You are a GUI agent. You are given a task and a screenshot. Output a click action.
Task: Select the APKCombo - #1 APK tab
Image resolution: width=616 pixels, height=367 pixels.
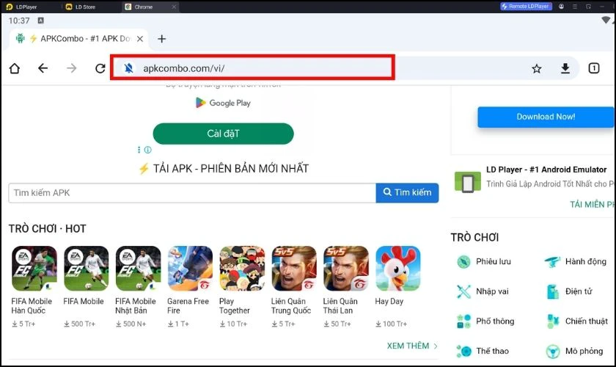78,39
